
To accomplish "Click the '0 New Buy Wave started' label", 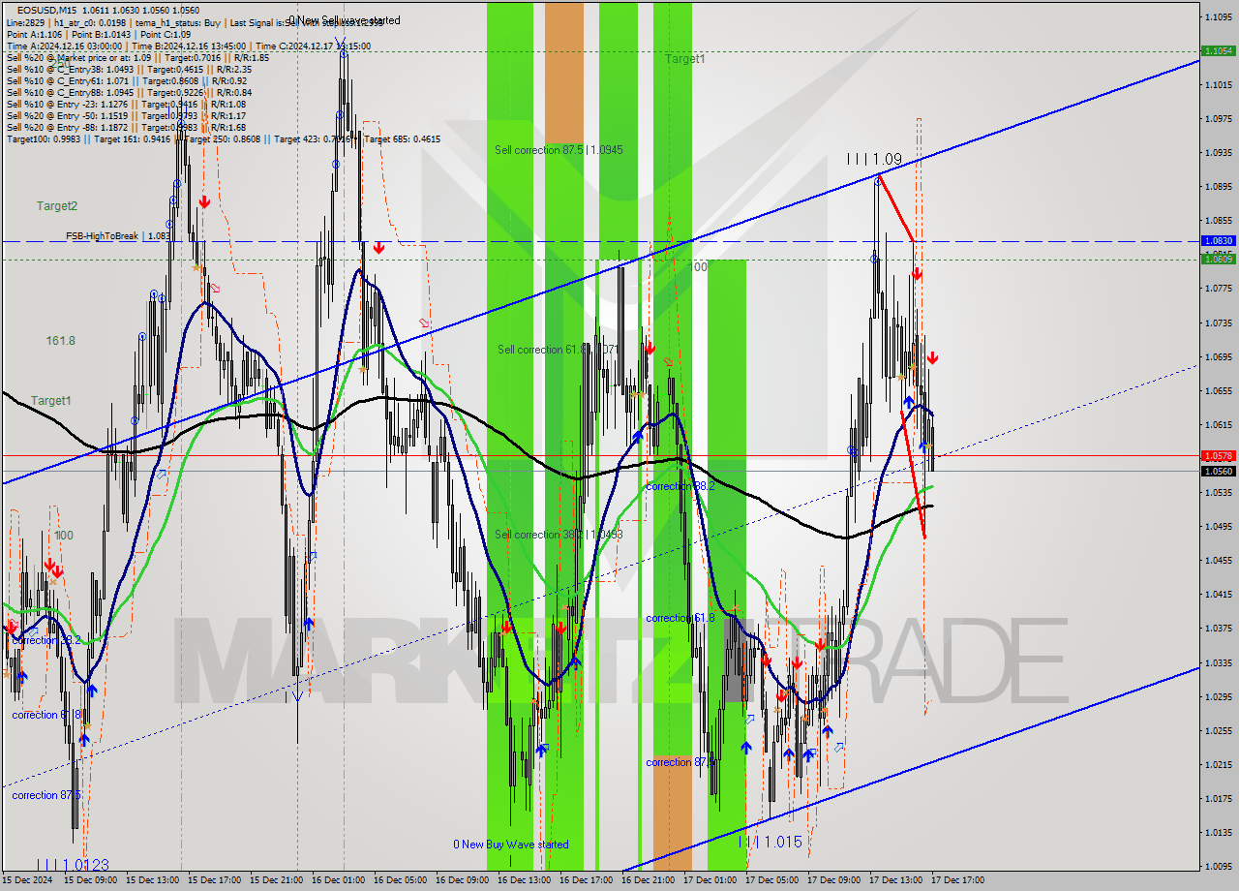I will click(x=511, y=845).
